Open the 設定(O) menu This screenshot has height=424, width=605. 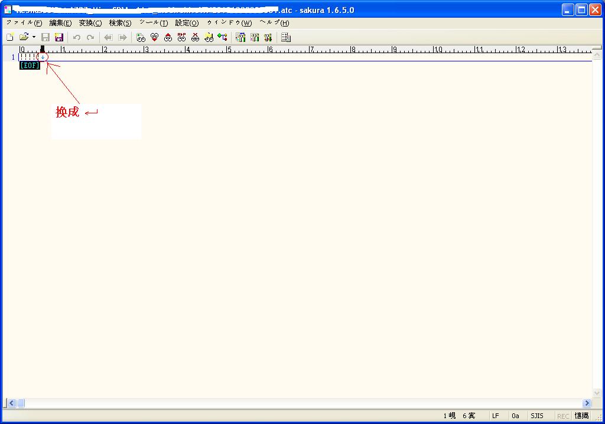pyautogui.click(x=187, y=23)
